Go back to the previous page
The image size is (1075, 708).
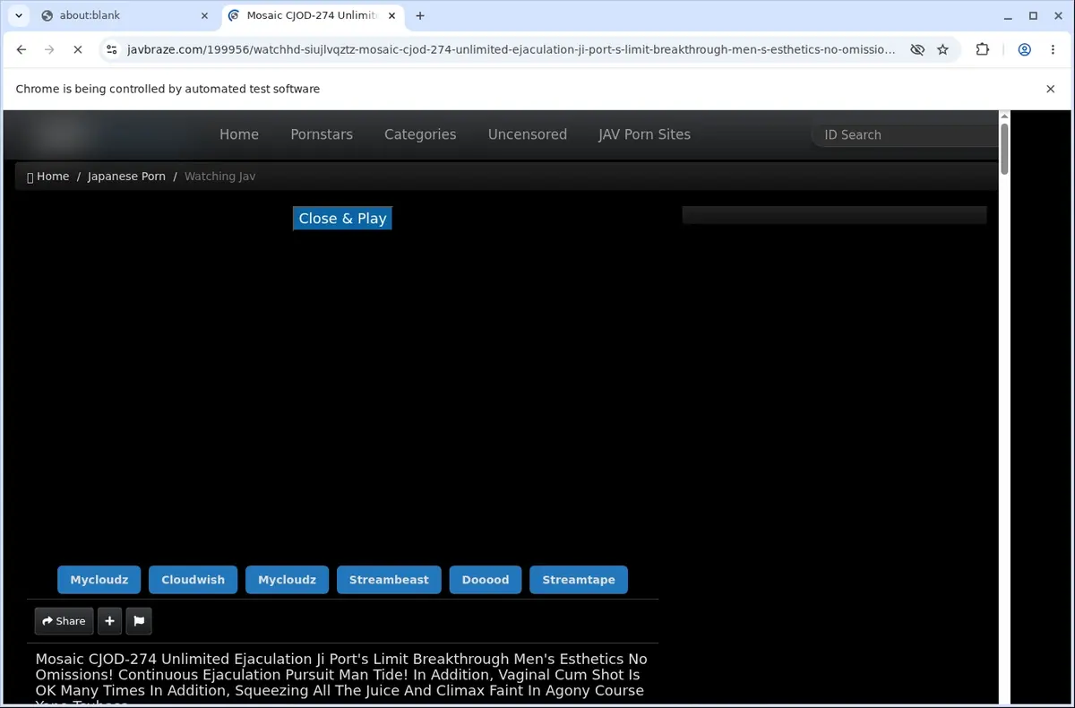click(21, 50)
